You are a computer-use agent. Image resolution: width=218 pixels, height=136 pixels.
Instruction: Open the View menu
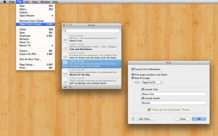tap(35, 2)
